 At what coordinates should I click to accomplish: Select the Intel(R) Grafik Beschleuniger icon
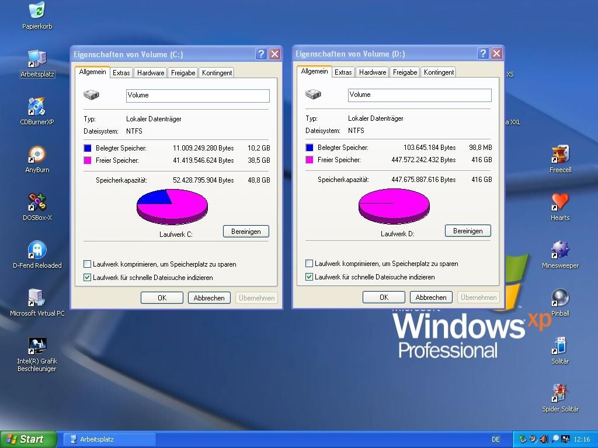[37, 346]
